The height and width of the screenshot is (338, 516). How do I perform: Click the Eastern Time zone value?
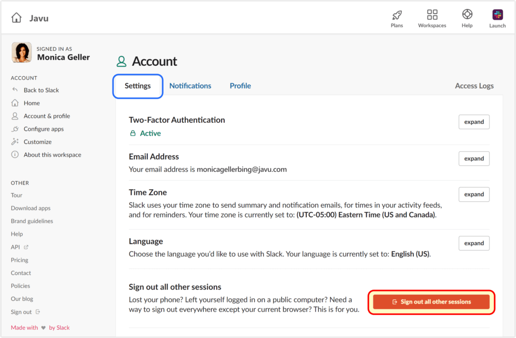click(366, 215)
